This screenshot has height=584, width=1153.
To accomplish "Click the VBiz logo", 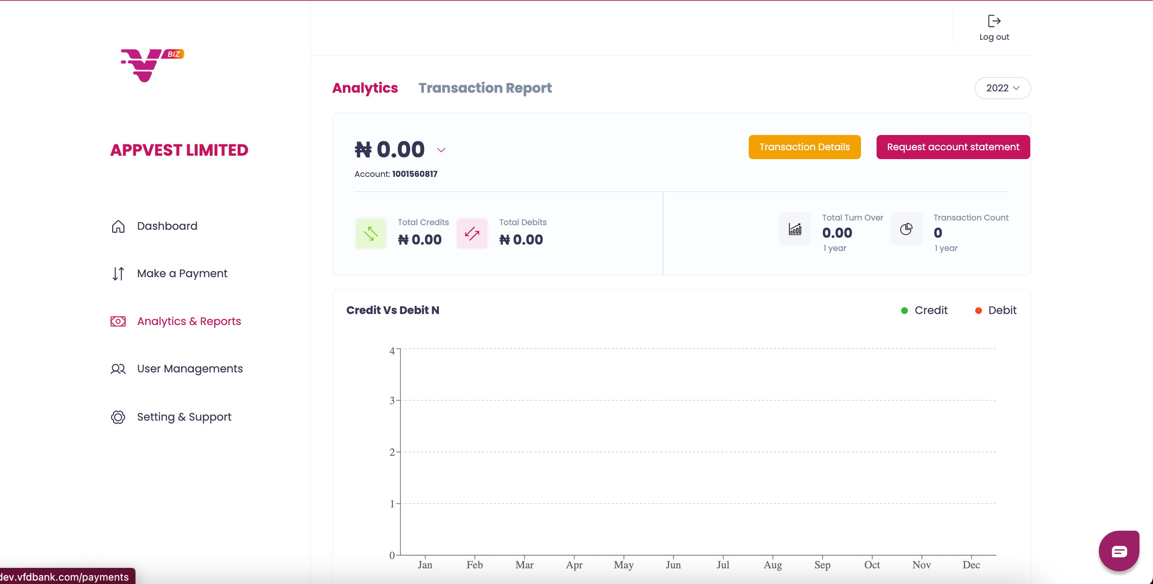I will (x=151, y=65).
